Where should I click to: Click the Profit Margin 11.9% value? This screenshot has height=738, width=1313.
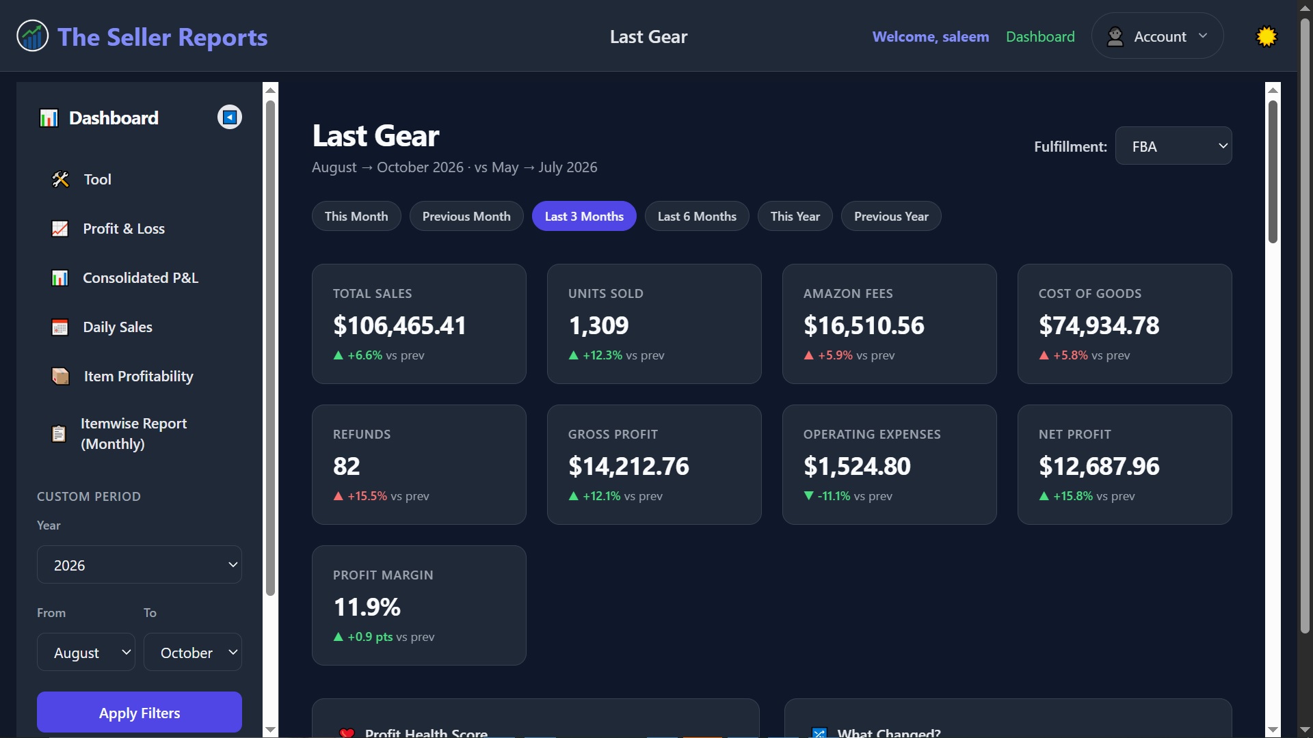click(367, 607)
